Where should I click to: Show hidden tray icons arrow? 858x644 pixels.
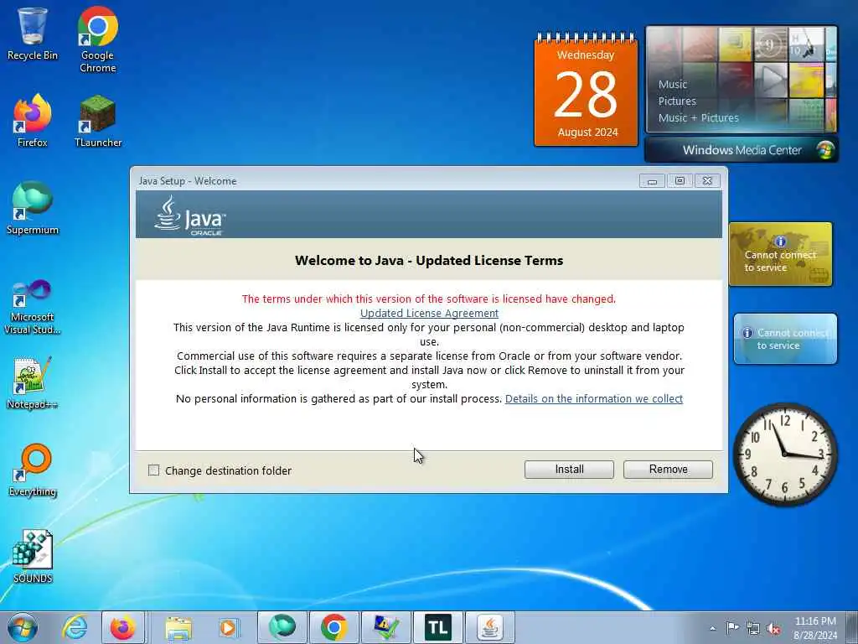(x=712, y=629)
